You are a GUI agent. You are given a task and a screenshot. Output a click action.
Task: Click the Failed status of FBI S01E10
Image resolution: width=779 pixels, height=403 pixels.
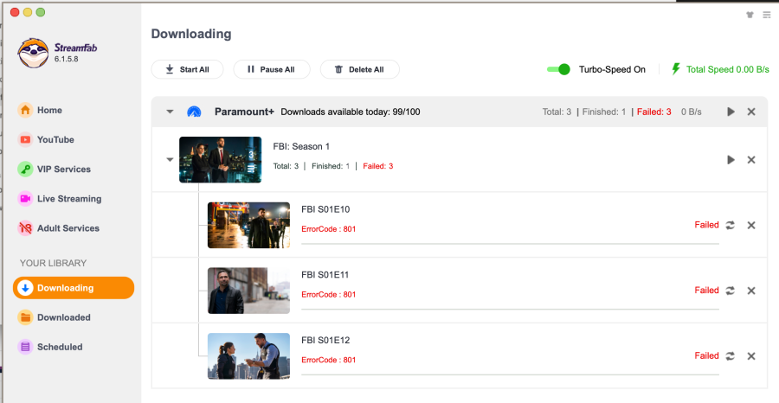[x=706, y=225]
